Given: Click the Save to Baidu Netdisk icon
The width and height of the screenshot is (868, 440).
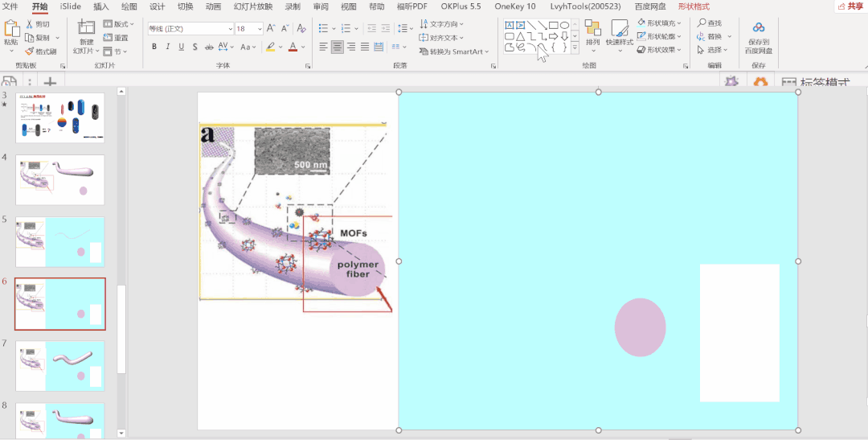Looking at the screenshot, I should click(x=759, y=29).
